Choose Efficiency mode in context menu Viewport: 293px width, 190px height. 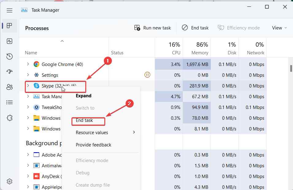click(92, 161)
